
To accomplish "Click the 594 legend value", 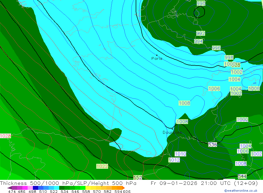I will (x=118, y=191).
